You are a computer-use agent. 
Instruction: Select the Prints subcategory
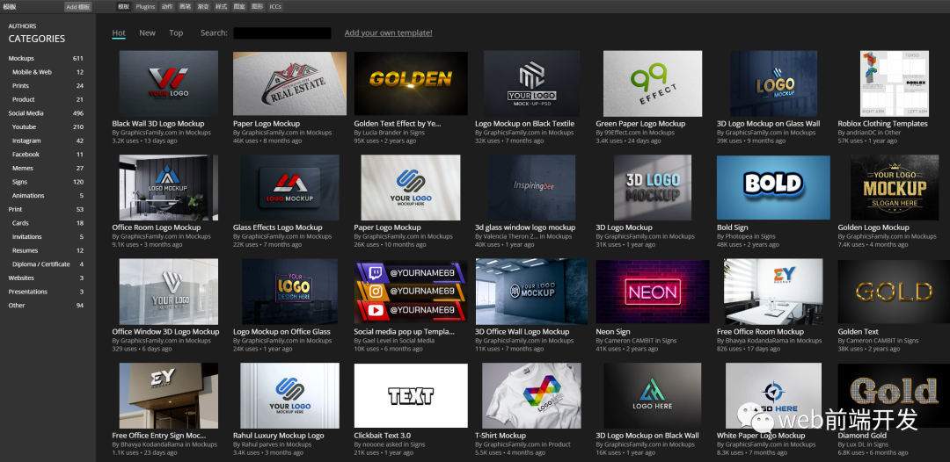click(x=46, y=86)
